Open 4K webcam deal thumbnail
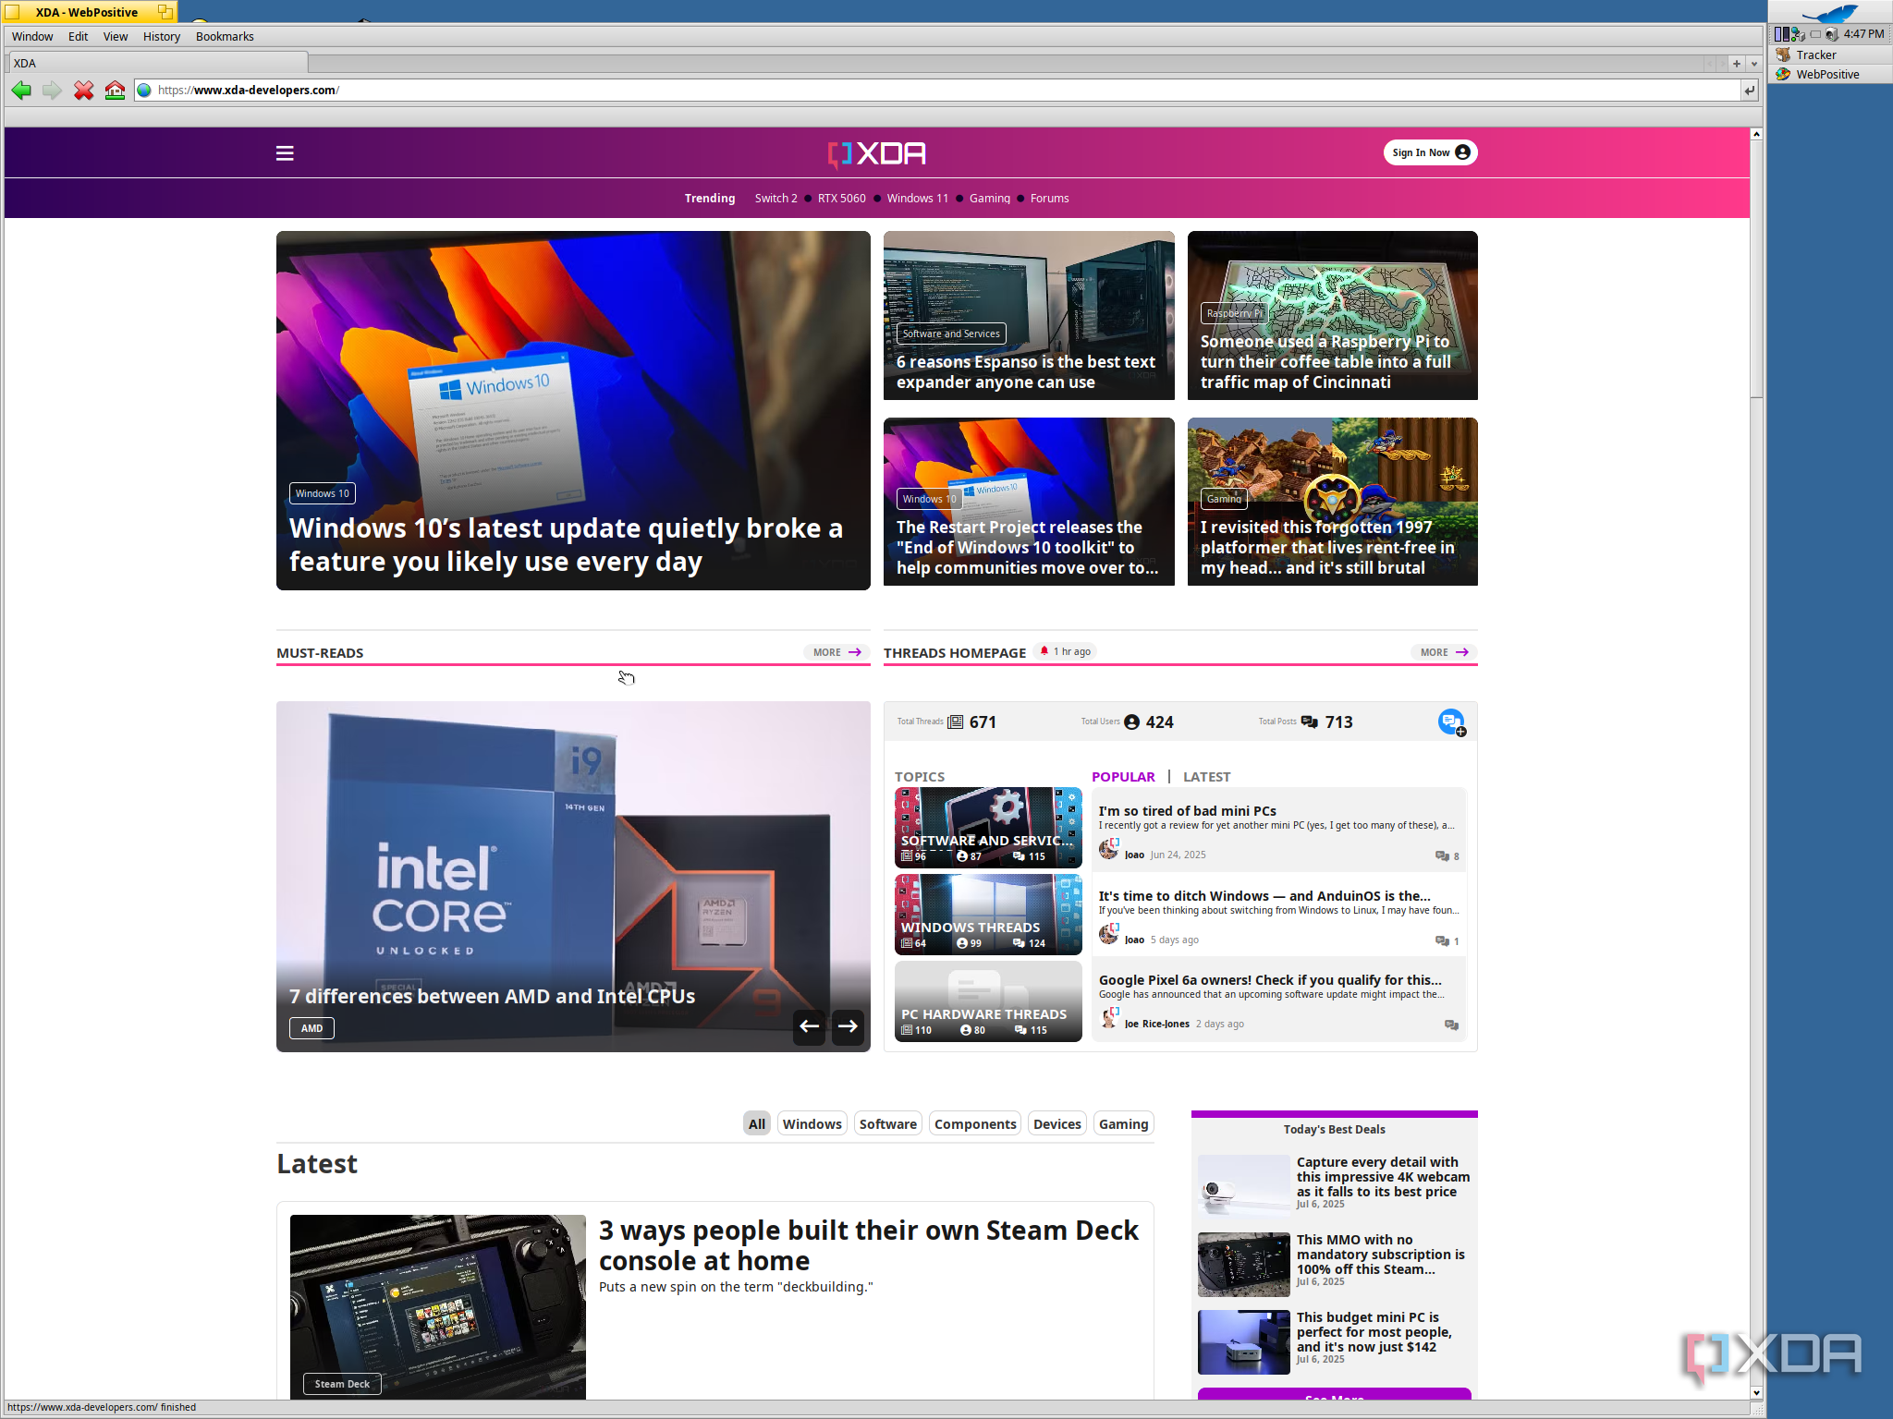The height and width of the screenshot is (1419, 1893). tap(1244, 1184)
